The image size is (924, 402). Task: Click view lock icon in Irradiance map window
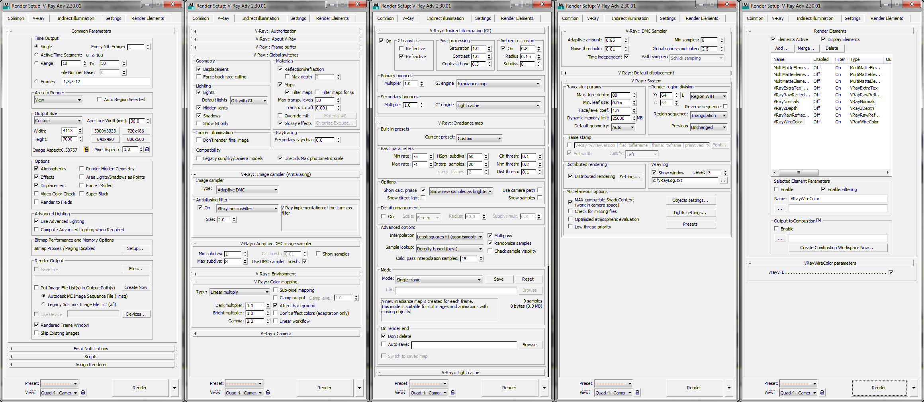pyautogui.click(x=452, y=392)
